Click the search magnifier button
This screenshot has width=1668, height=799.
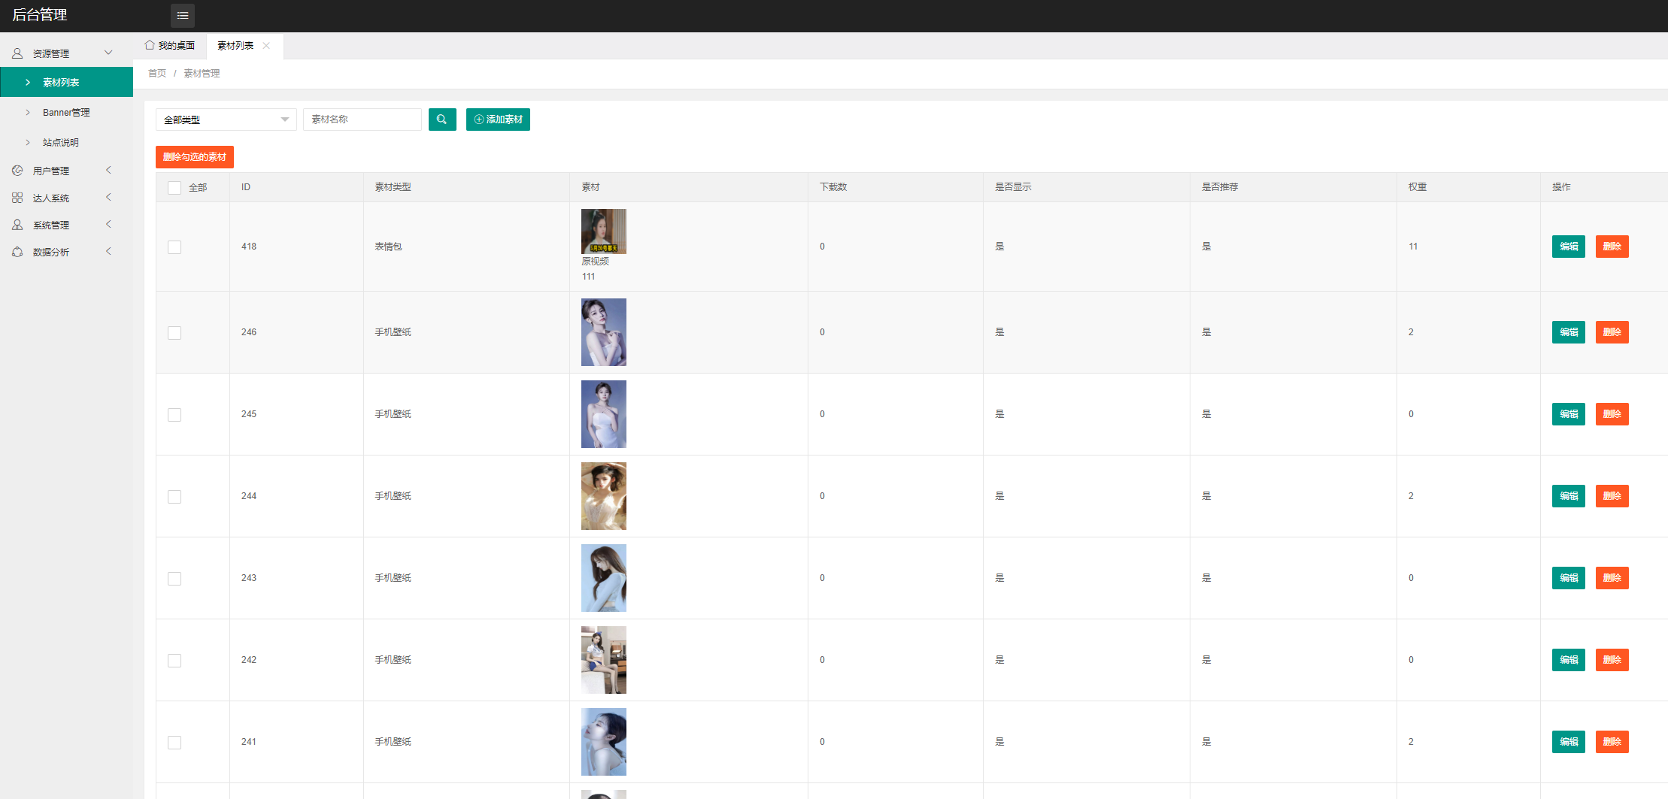[x=442, y=120]
